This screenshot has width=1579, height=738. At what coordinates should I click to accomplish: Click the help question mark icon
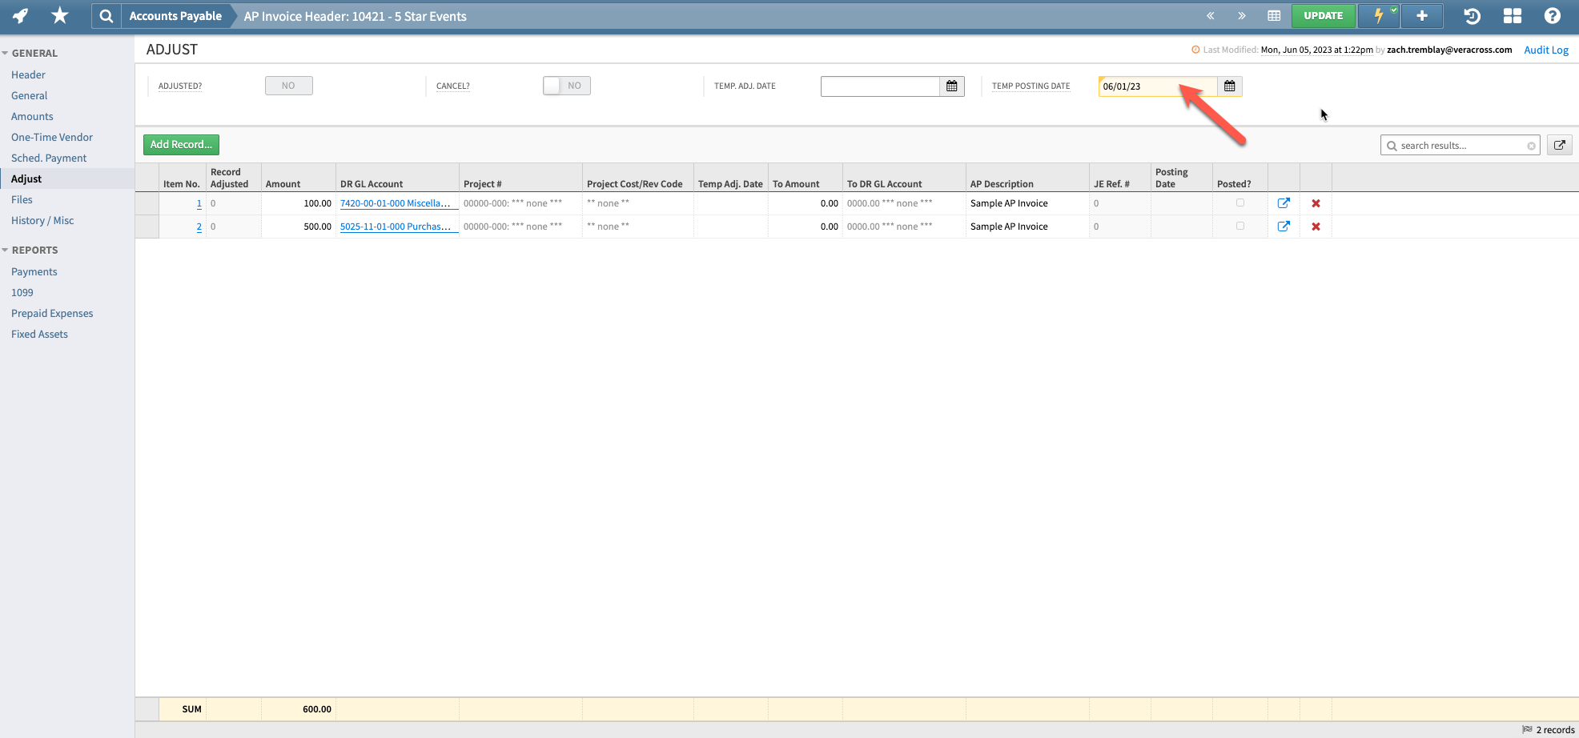click(x=1552, y=15)
